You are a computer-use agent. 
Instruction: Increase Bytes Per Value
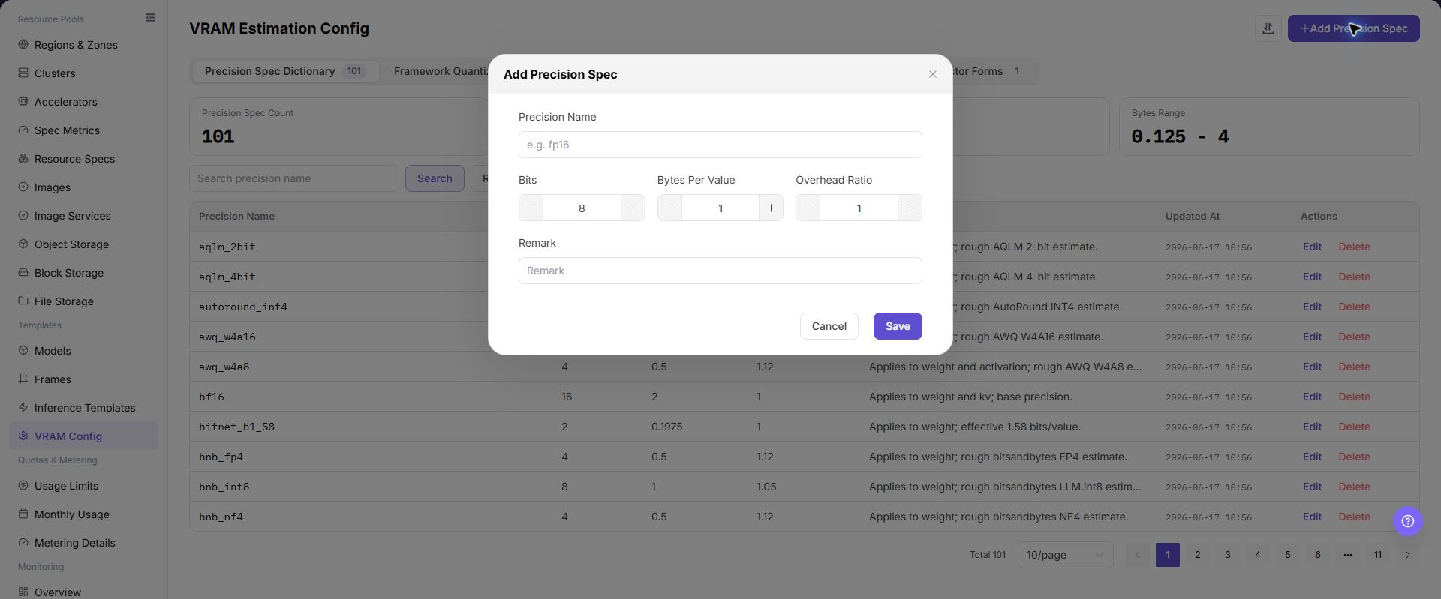[771, 208]
